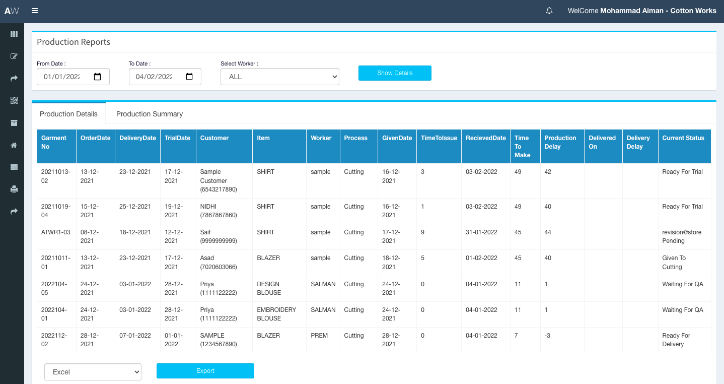Click the Current Status column header

[685, 146]
